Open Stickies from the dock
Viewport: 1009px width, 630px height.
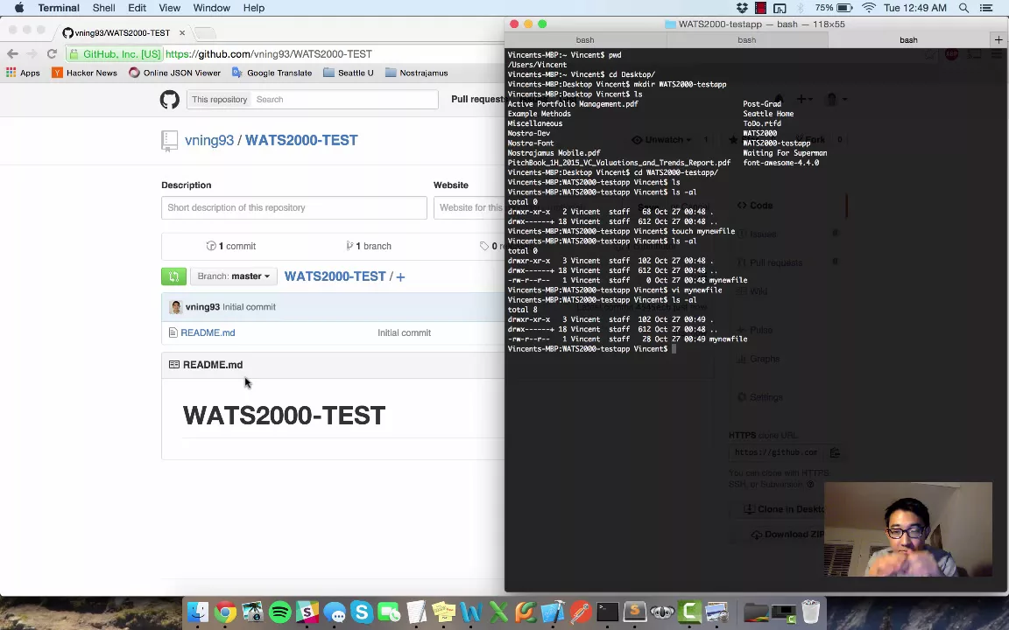point(444,612)
